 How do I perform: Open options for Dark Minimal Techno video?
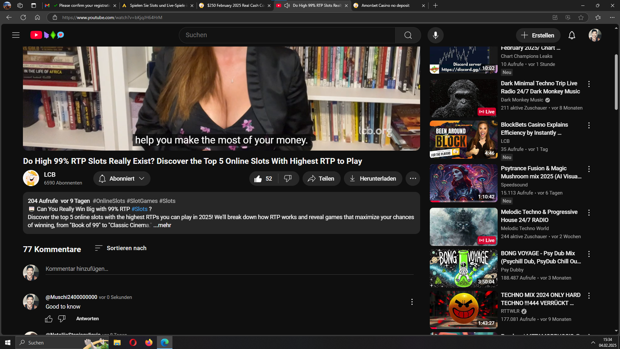pos(589,84)
